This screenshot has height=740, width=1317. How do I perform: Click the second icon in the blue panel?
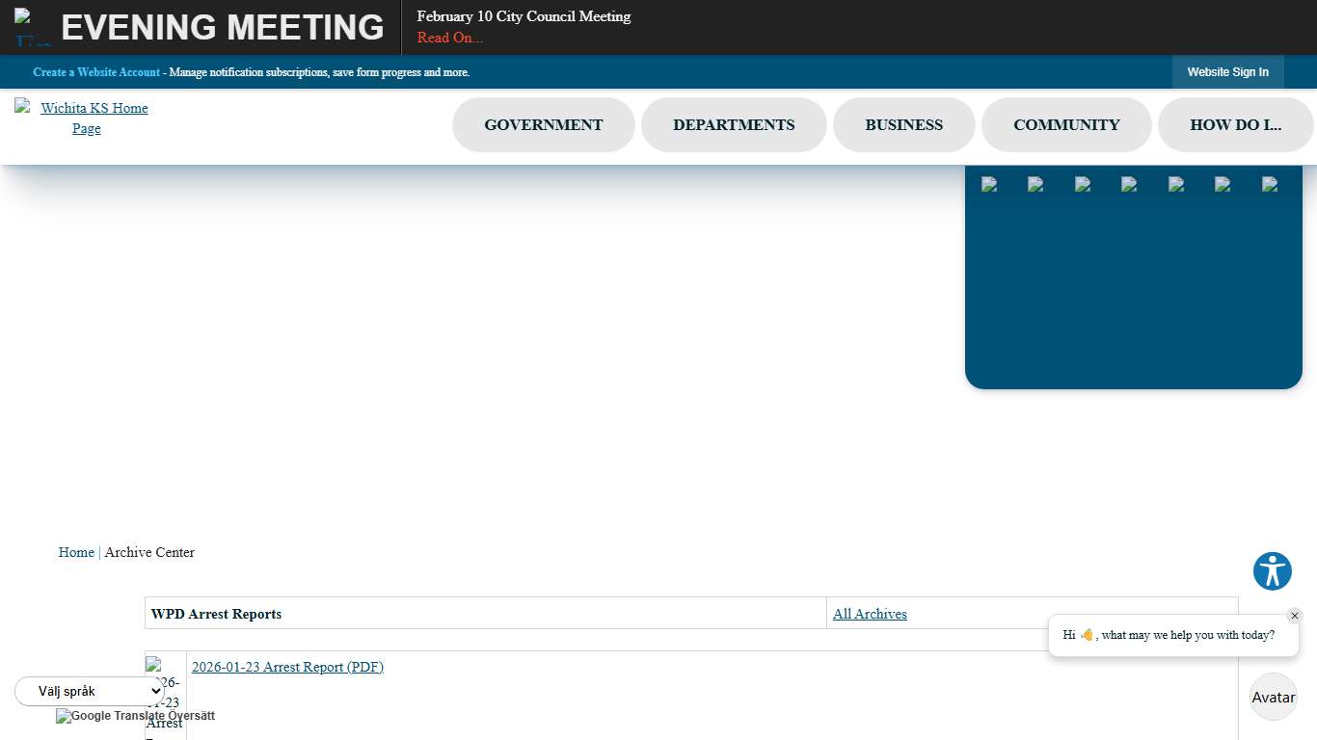click(x=1035, y=185)
